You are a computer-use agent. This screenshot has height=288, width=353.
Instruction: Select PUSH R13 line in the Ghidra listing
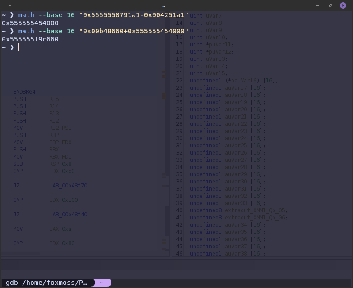click(36, 113)
